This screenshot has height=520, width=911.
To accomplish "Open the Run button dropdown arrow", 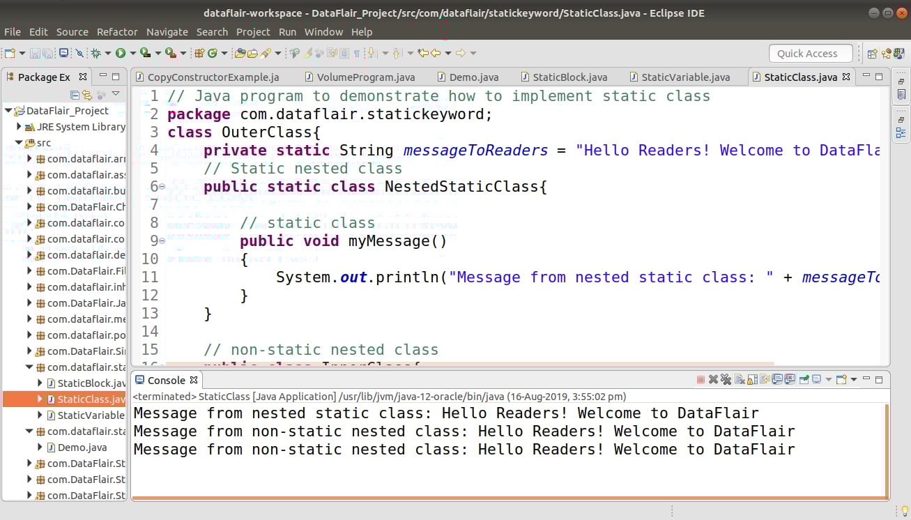I will click(132, 52).
